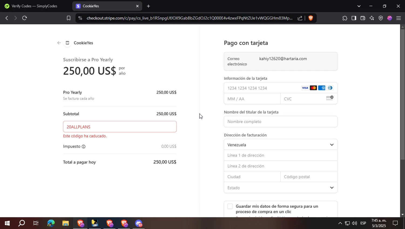Click the scrollbar down arrow

click(x=403, y=215)
